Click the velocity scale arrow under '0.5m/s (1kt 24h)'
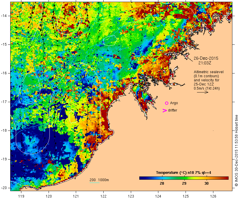The width and height of the screenshot is (240, 199). click(x=203, y=92)
